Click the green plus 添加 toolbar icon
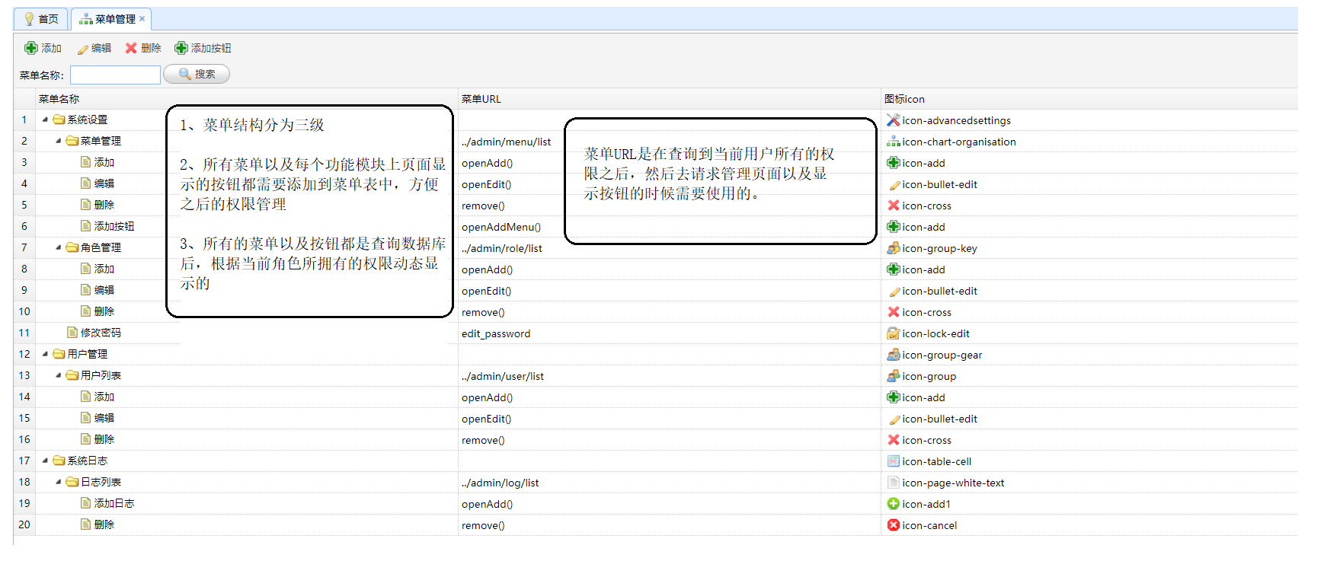The image size is (1324, 561). 31,48
